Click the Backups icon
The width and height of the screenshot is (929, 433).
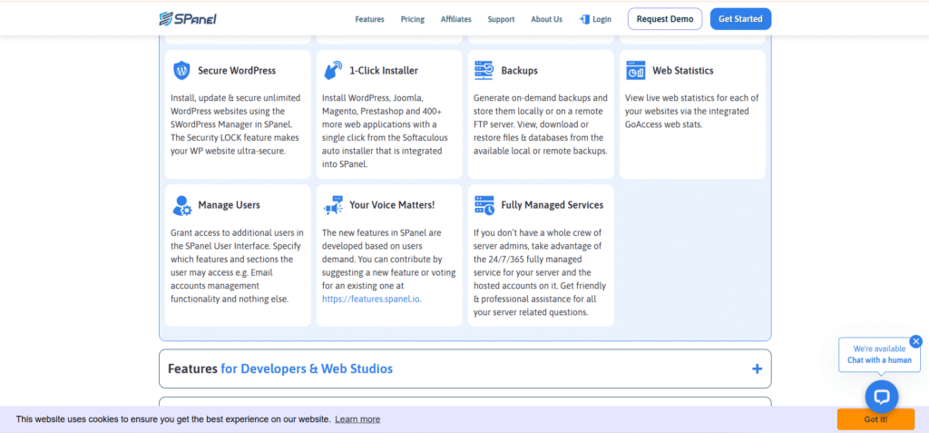tap(484, 70)
